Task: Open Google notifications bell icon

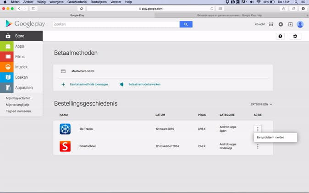Action: (281, 24)
